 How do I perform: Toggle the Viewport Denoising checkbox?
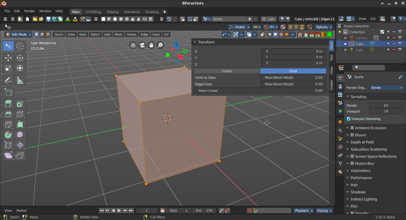pyautogui.click(x=349, y=119)
